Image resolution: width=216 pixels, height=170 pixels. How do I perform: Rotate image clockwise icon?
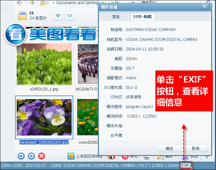(31, 156)
